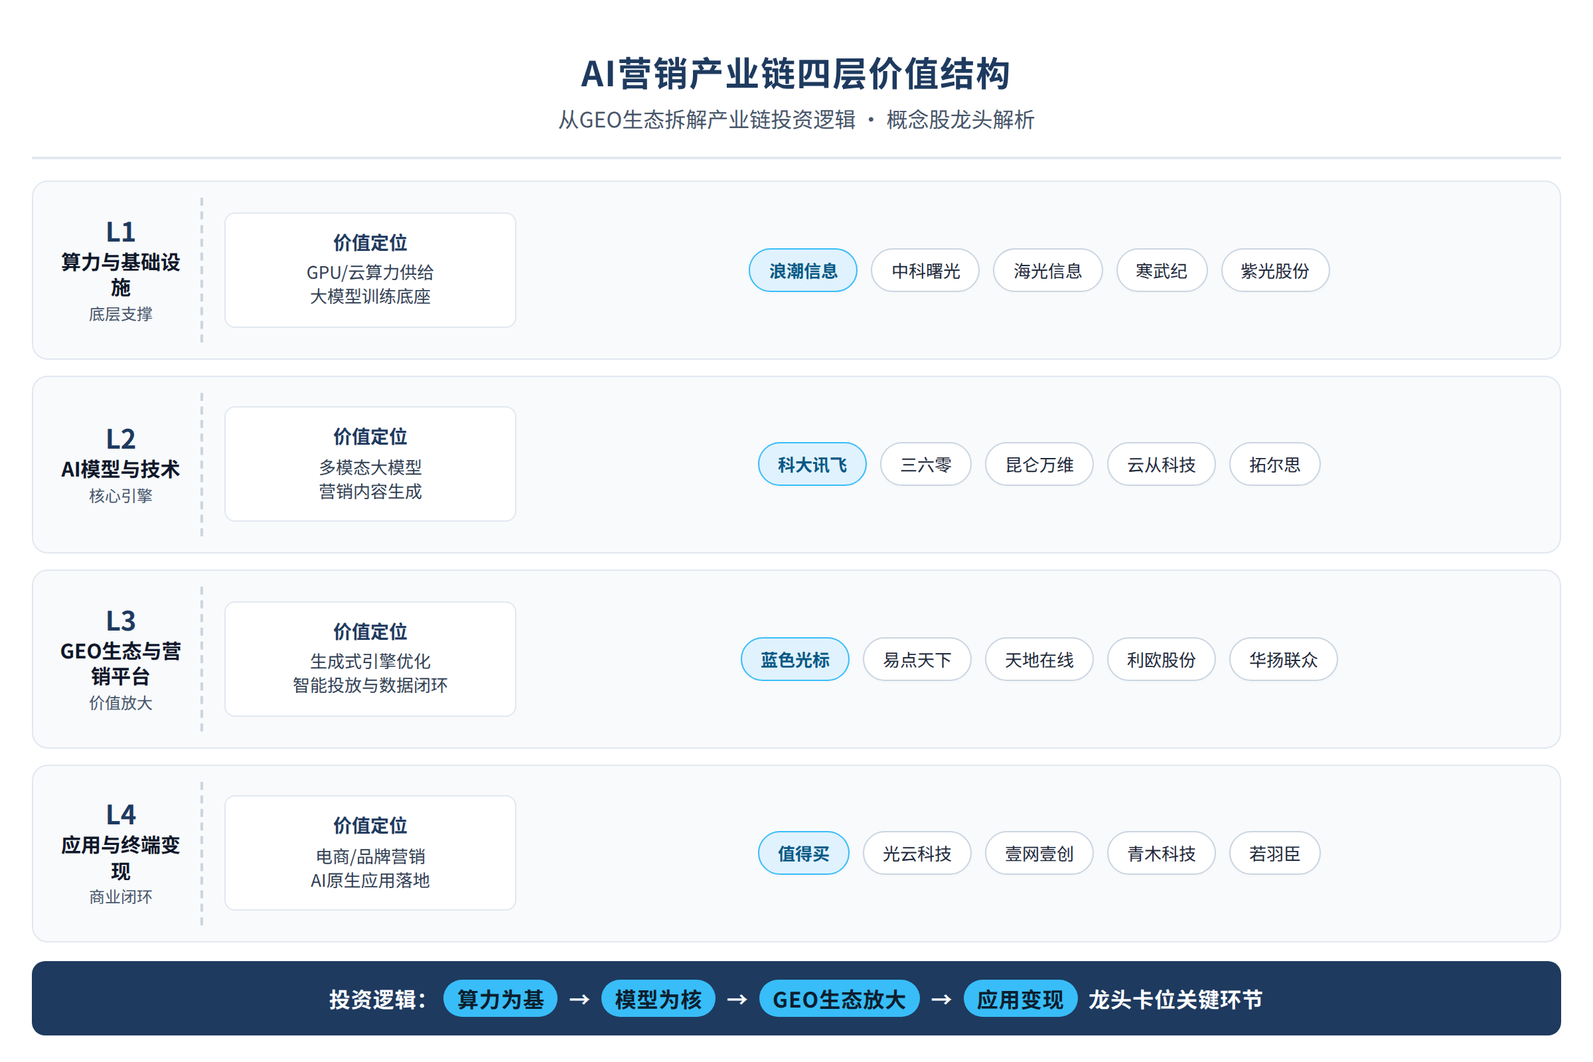Select the 中科曙光 company tag
Screen dimensions: 1593x1062
[x=925, y=270]
